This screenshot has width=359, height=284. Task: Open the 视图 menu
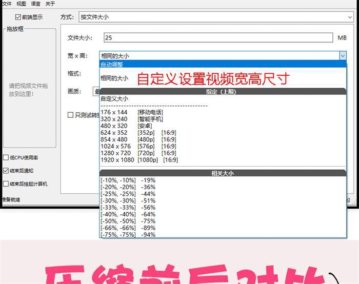(21, 4)
